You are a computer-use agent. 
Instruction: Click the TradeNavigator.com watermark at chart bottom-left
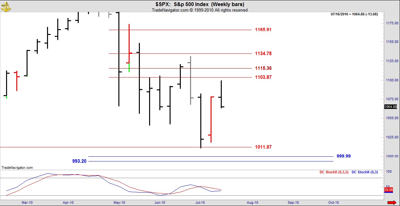tap(17, 168)
